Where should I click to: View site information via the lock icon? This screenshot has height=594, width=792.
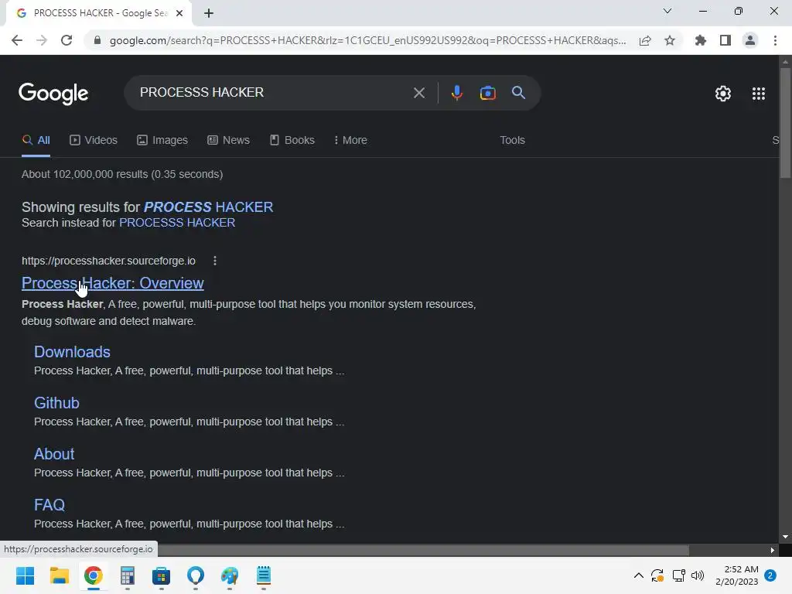[97, 40]
